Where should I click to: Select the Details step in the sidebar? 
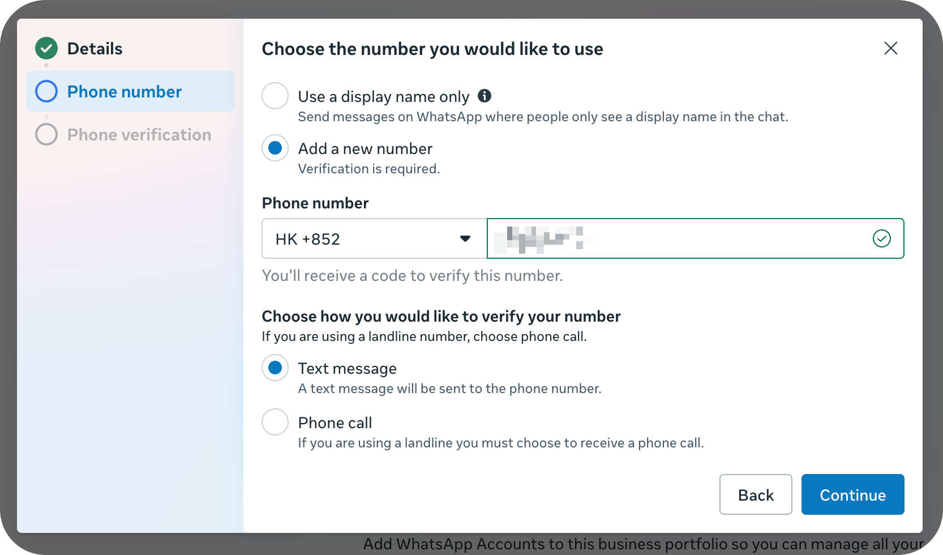coord(95,48)
